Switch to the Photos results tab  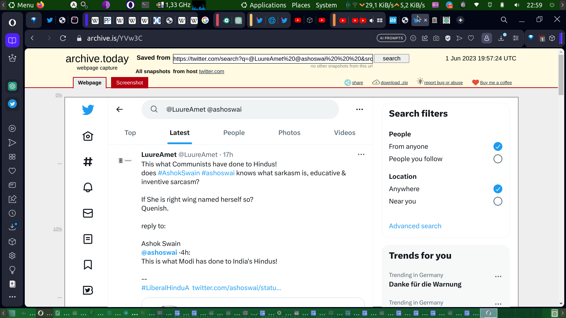[289, 133]
